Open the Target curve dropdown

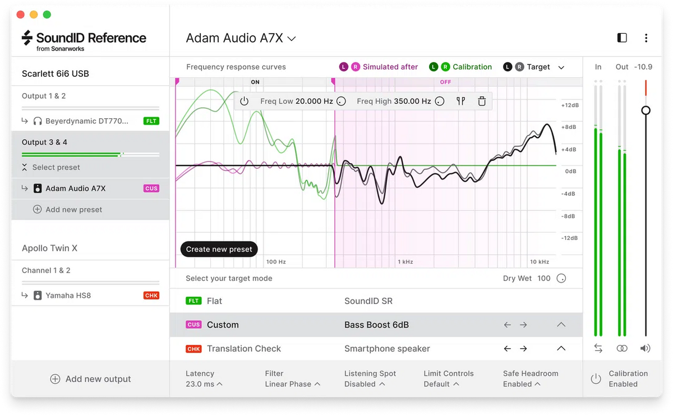click(561, 67)
